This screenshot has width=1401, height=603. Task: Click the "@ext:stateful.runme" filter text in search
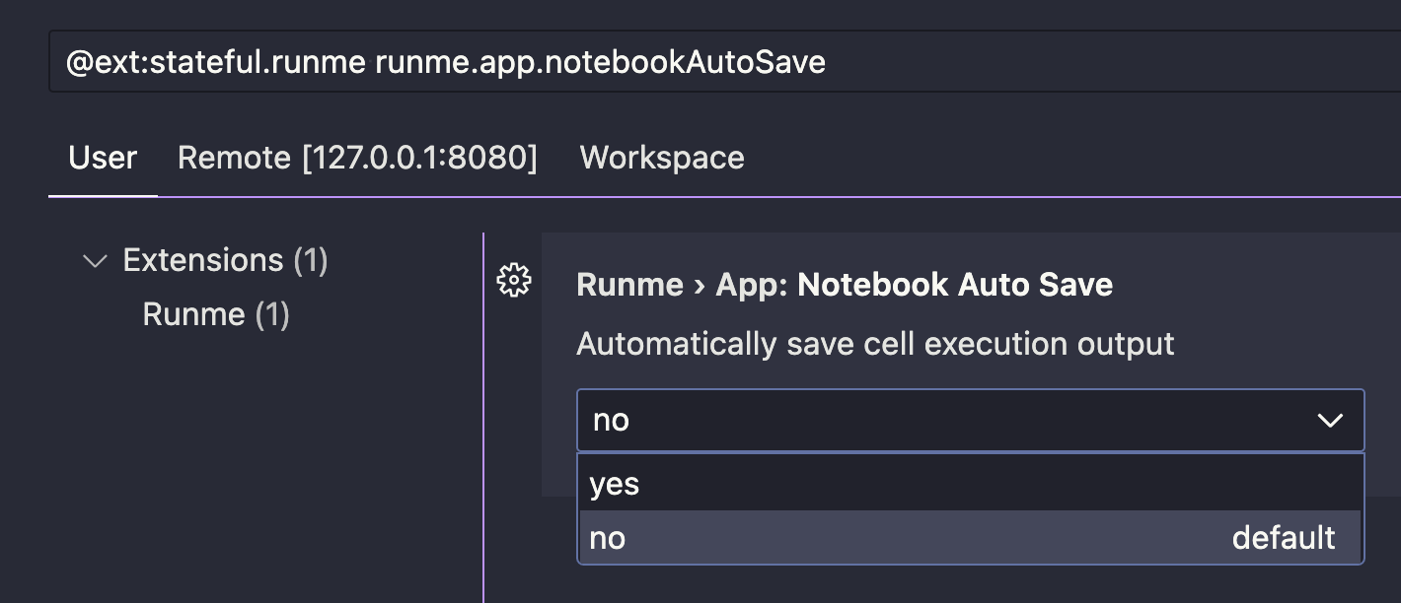coord(215,63)
